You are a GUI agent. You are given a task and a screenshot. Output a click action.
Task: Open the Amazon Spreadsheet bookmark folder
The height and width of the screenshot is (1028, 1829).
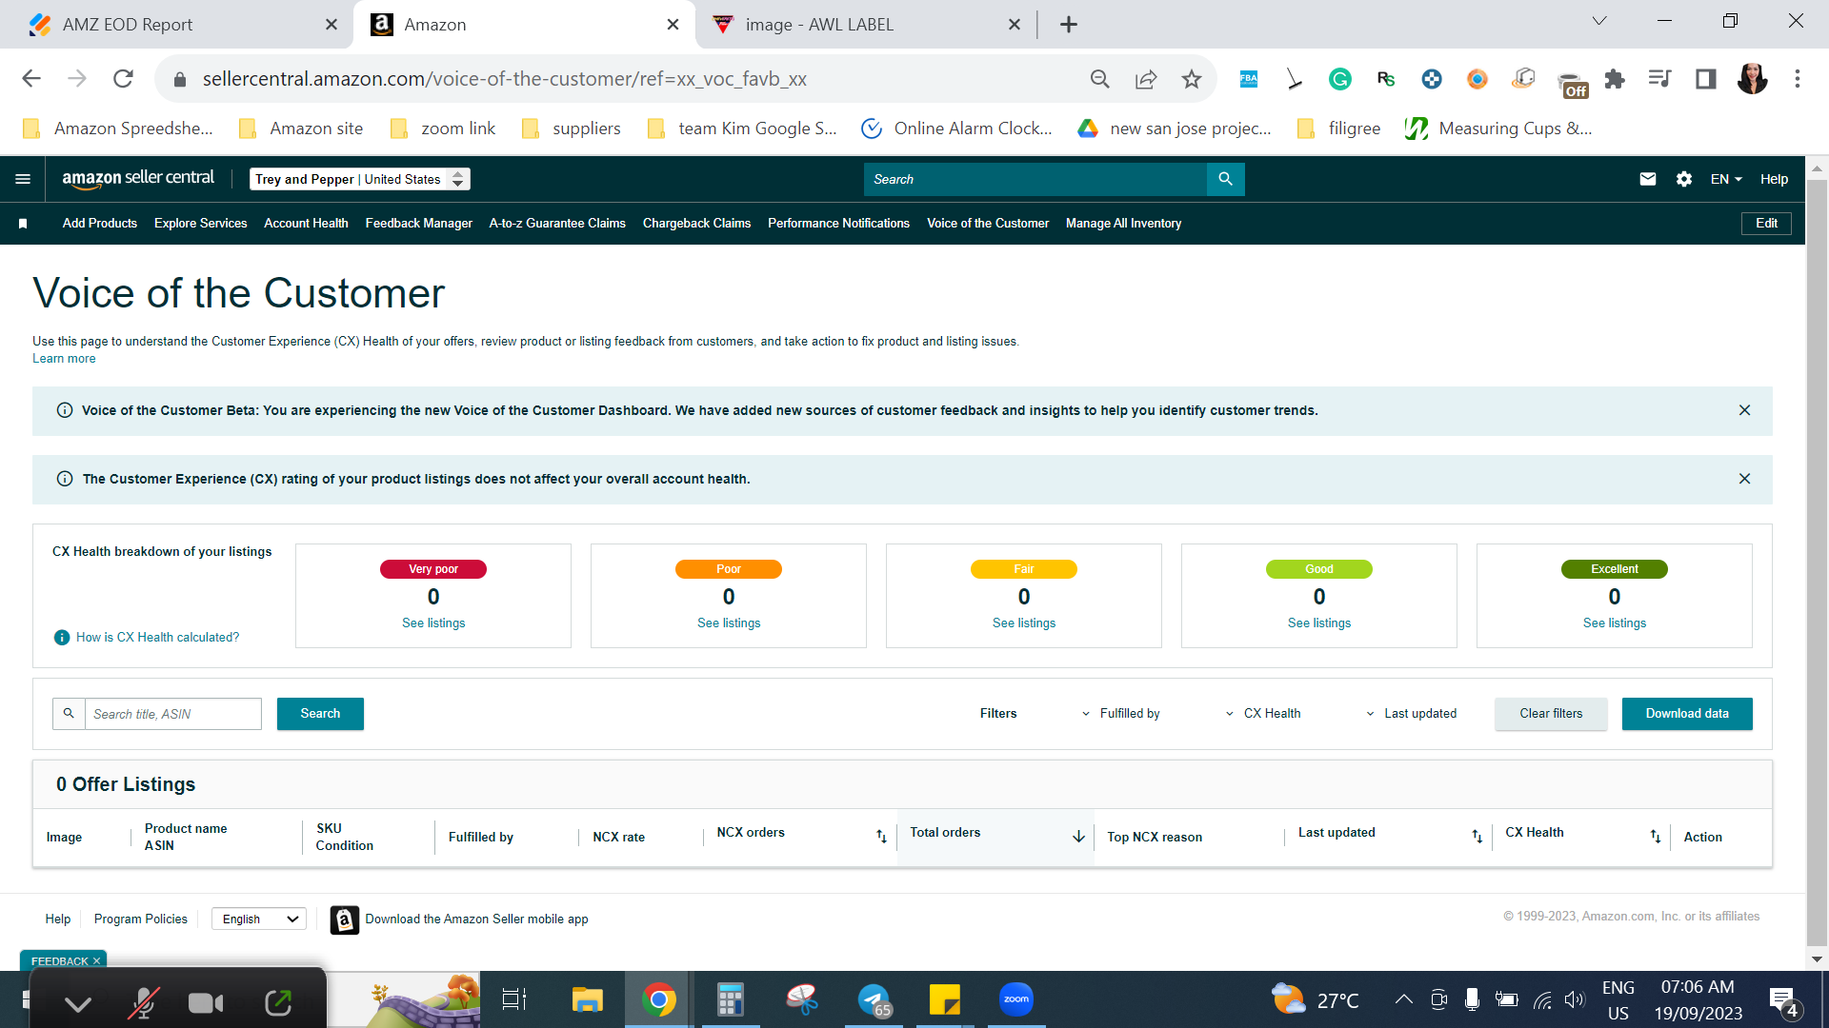(x=118, y=128)
